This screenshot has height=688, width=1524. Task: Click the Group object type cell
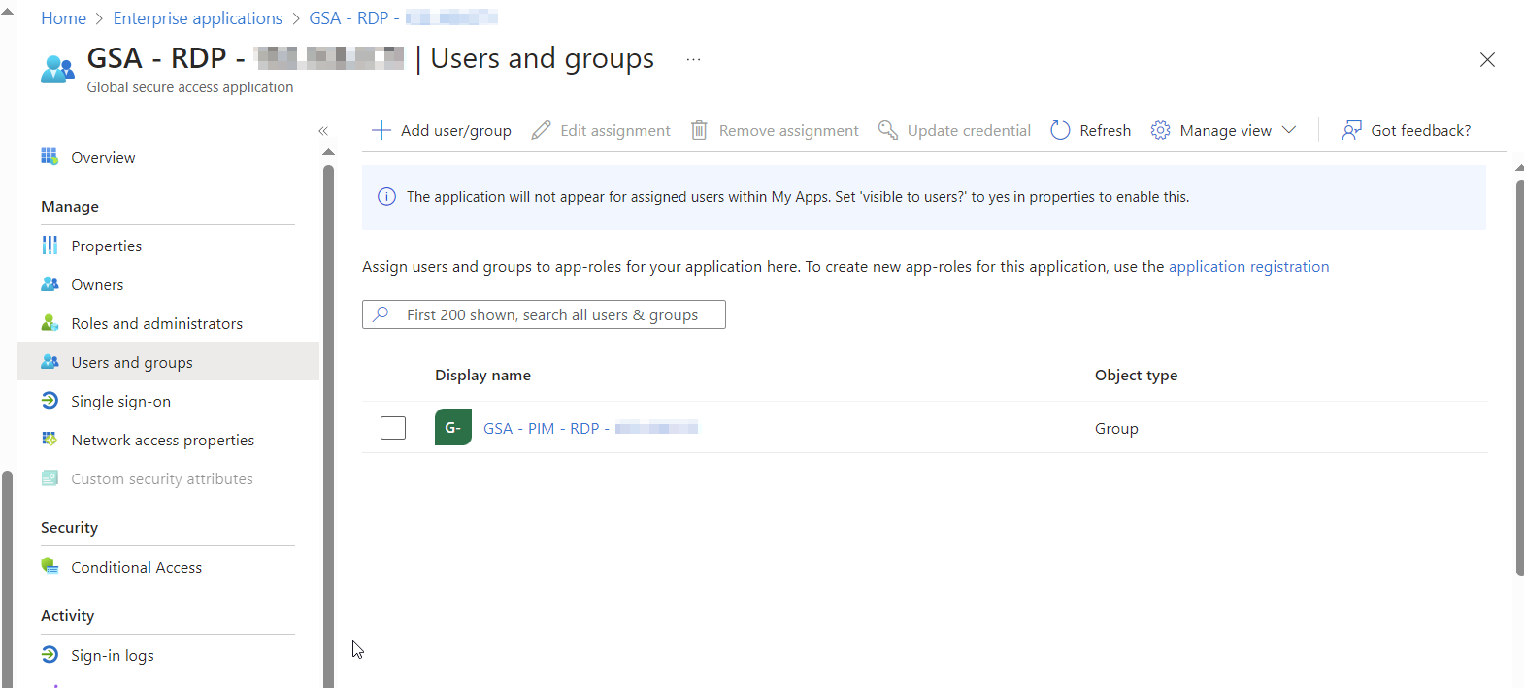1116,428
